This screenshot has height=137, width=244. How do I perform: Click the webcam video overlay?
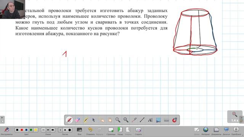(13, 9)
